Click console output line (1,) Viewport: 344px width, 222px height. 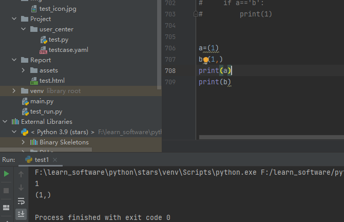point(43,195)
